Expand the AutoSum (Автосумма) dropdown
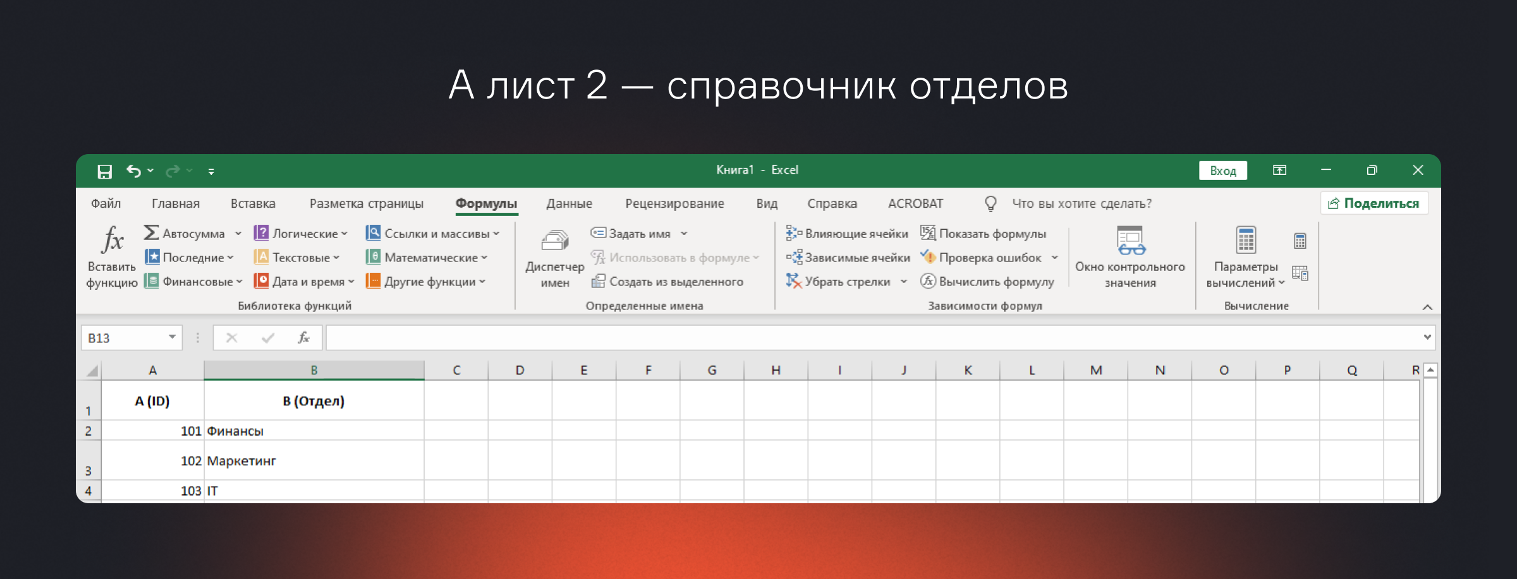1517x579 pixels. [238, 234]
